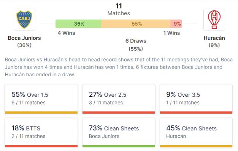Image resolution: width=238 pixels, height=151 pixels.
Task: Click the 27% Over 2.5 stat card
Action: point(119,99)
